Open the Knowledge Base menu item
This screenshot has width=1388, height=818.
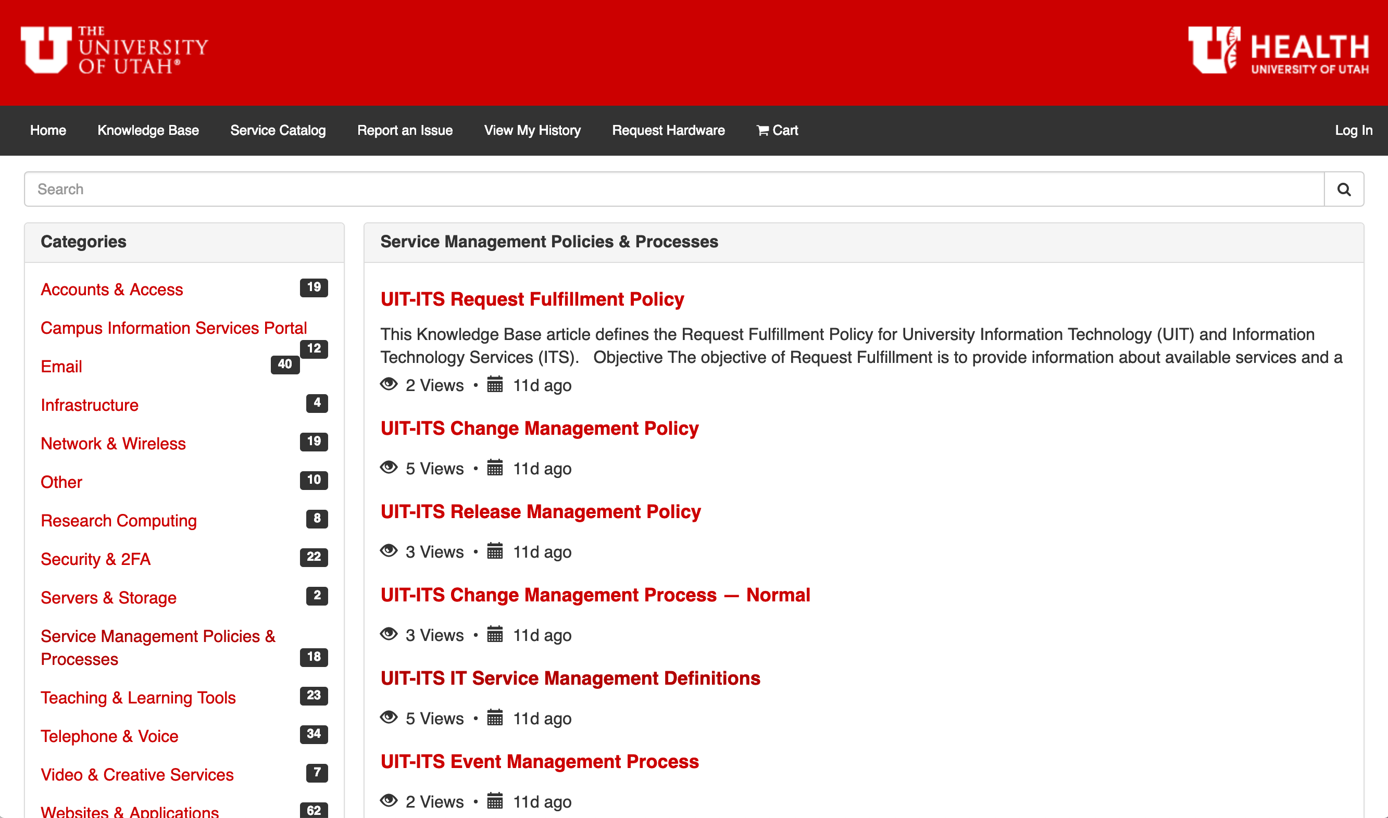[x=148, y=131]
